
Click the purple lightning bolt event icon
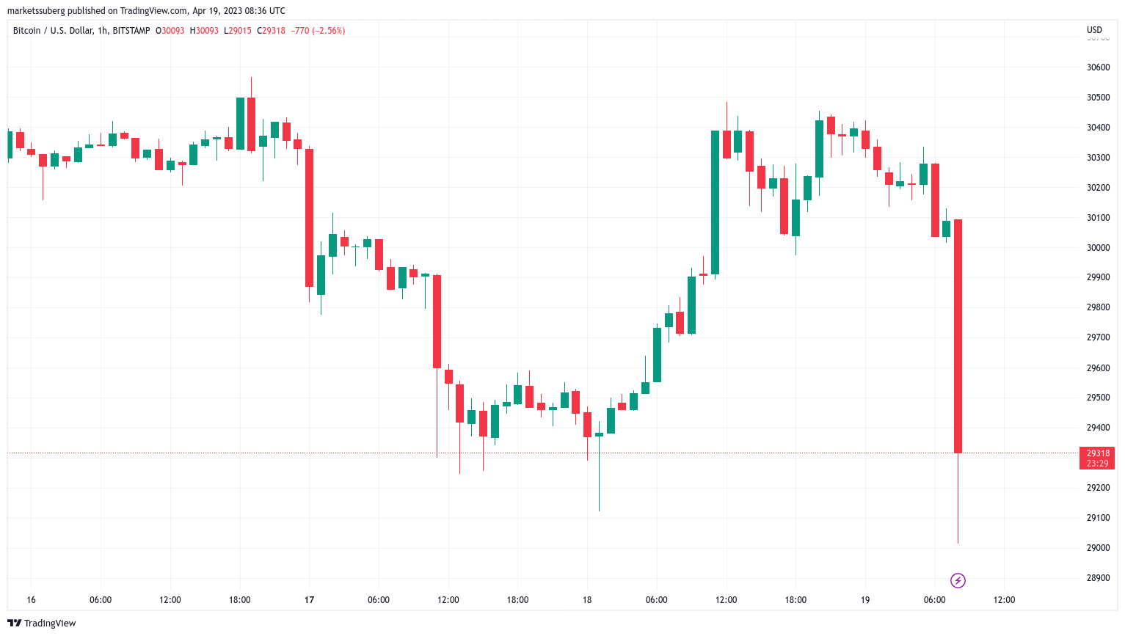[958, 581]
